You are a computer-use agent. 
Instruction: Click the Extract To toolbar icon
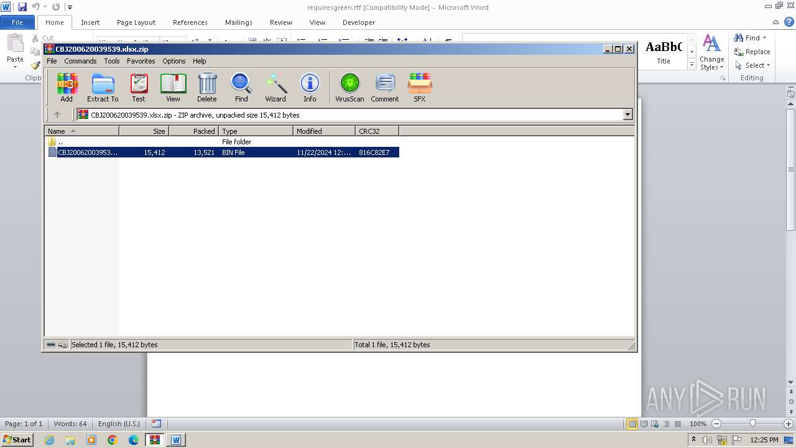point(103,88)
